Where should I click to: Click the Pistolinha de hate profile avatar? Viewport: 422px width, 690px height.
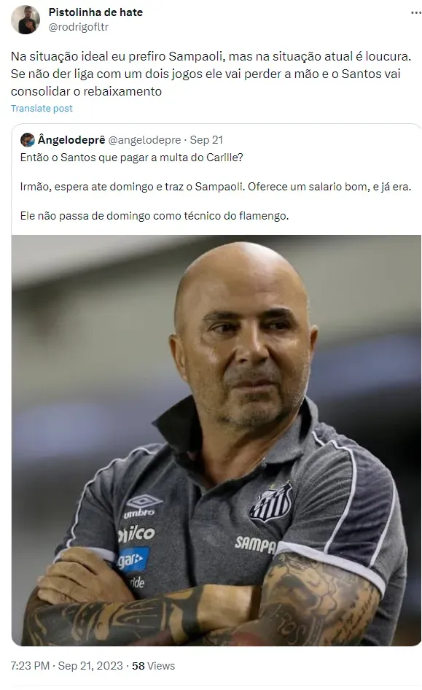pyautogui.click(x=26, y=20)
